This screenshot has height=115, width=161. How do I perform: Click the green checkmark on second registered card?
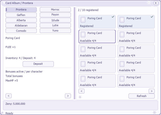152,17
